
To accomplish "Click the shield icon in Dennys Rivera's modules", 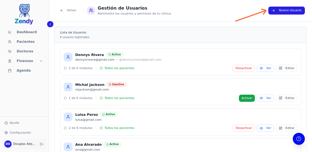I will pos(65,68).
